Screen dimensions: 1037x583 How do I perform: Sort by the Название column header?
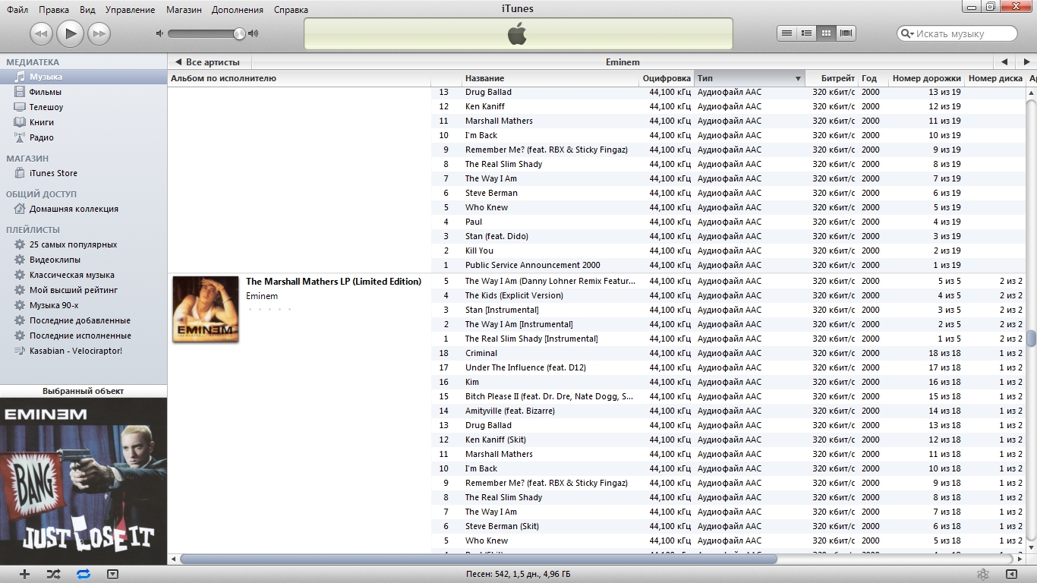[550, 78]
